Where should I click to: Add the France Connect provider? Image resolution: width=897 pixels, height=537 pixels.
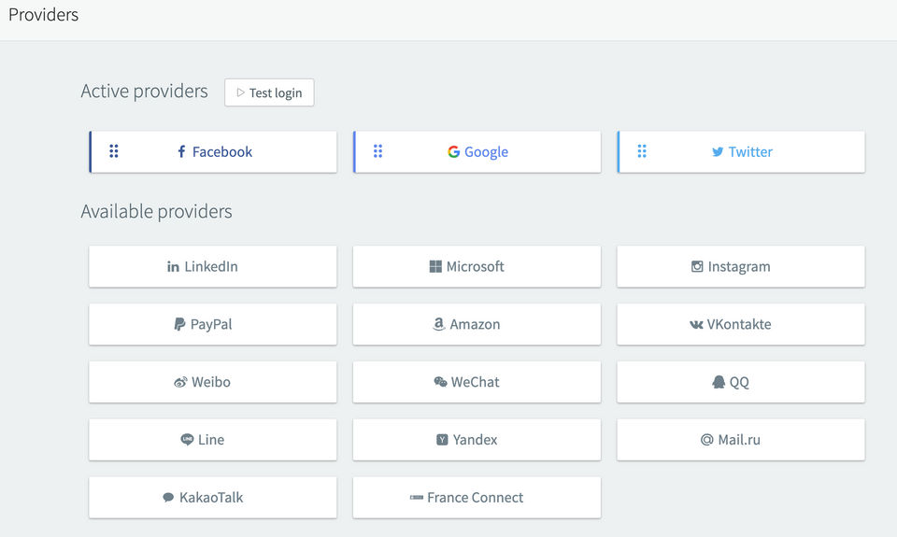pyautogui.click(x=477, y=498)
